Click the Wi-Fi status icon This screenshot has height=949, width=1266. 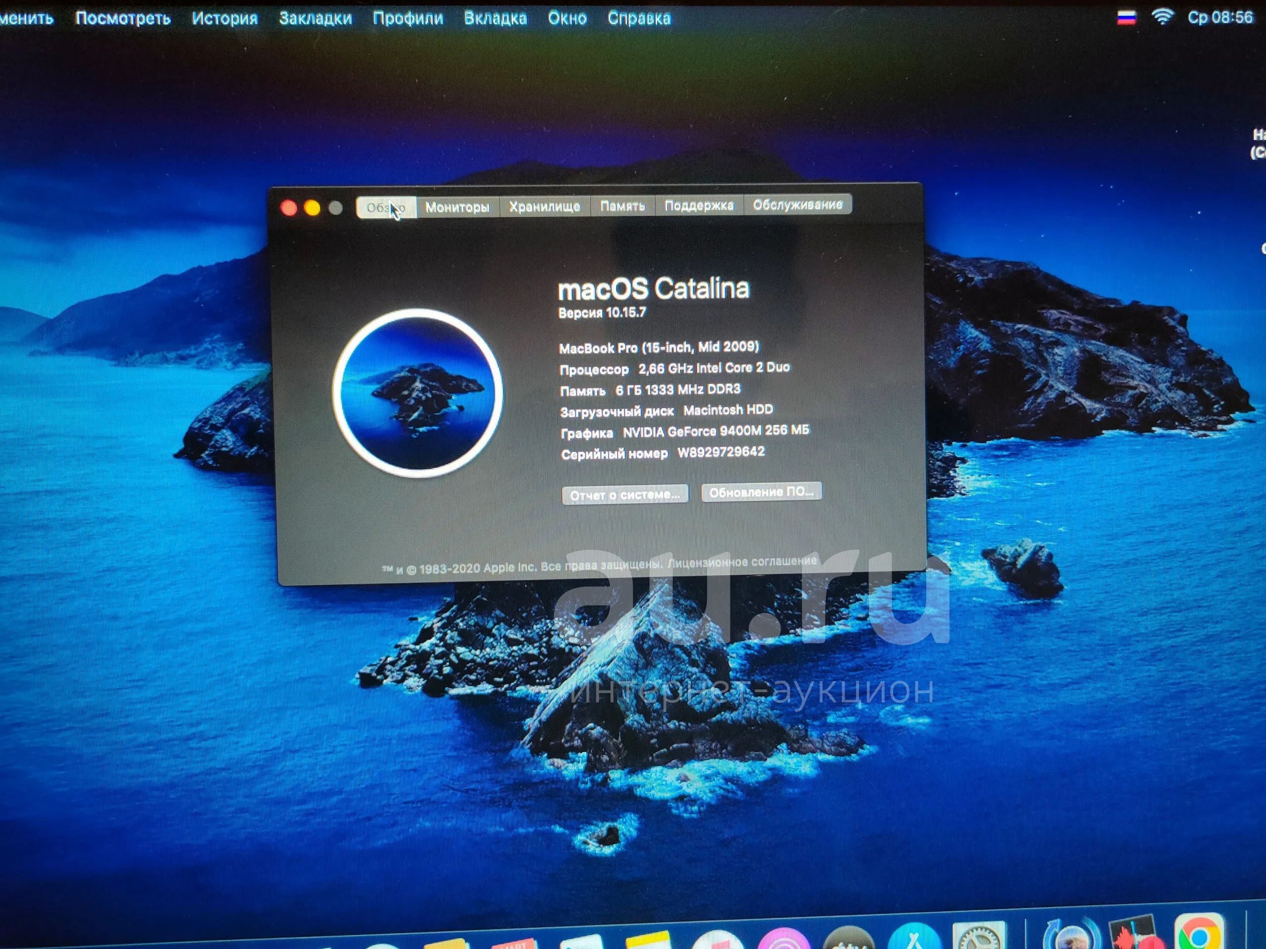click(1163, 17)
